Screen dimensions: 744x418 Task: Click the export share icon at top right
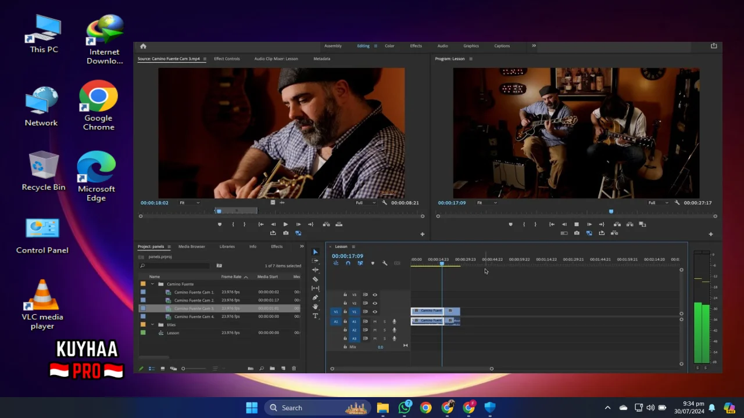pyautogui.click(x=714, y=46)
